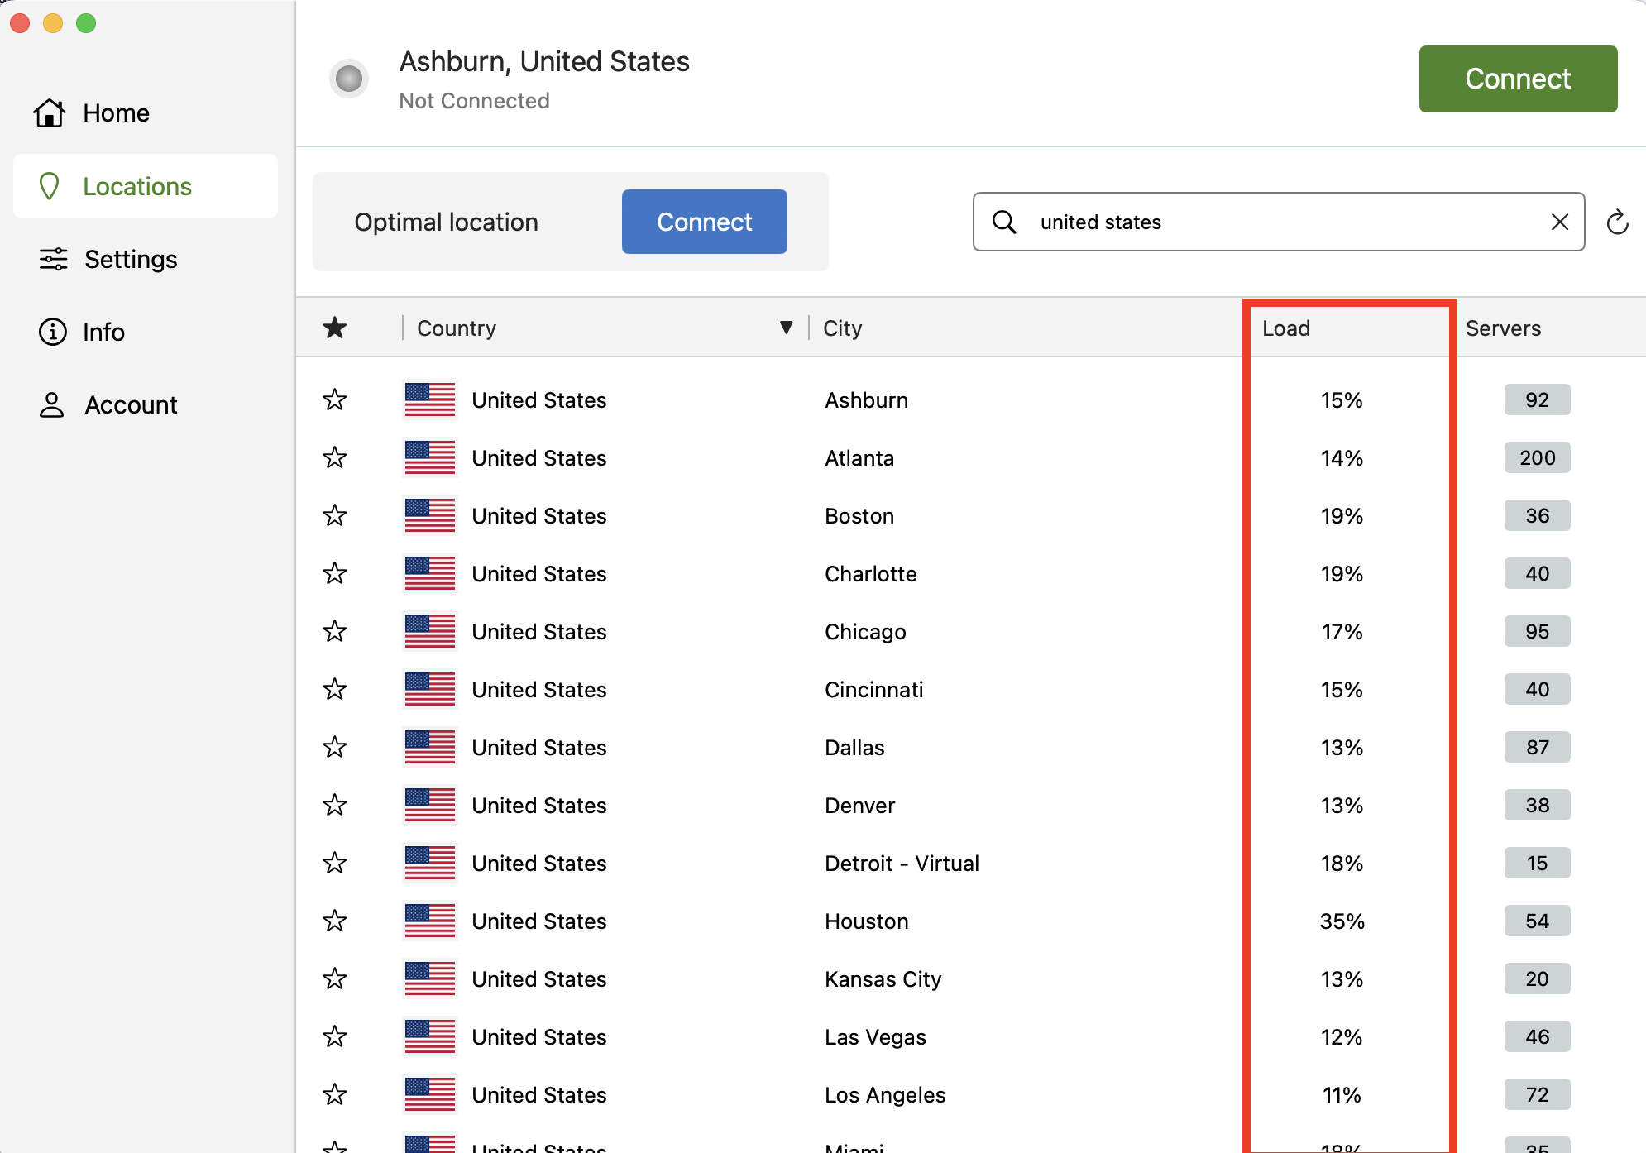Click the refresh server list icon
The image size is (1646, 1153).
[x=1617, y=222]
